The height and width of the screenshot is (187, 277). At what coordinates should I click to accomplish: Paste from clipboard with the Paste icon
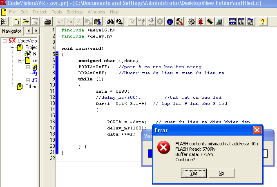tap(98, 22)
